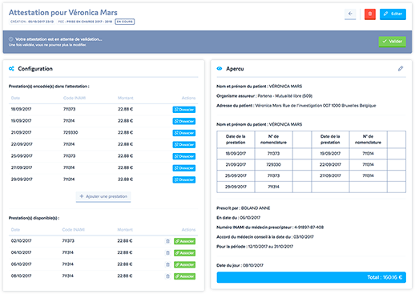Screen dimensions: 415x294
Task: Delete the attestation with the red trash button
Action: pos(370,14)
